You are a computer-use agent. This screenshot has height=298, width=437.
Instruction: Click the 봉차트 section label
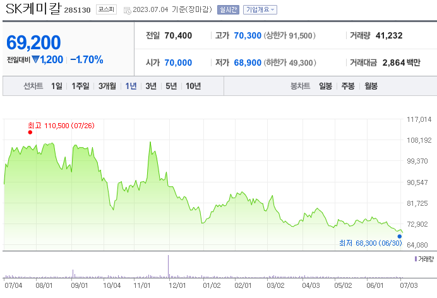[300, 86]
